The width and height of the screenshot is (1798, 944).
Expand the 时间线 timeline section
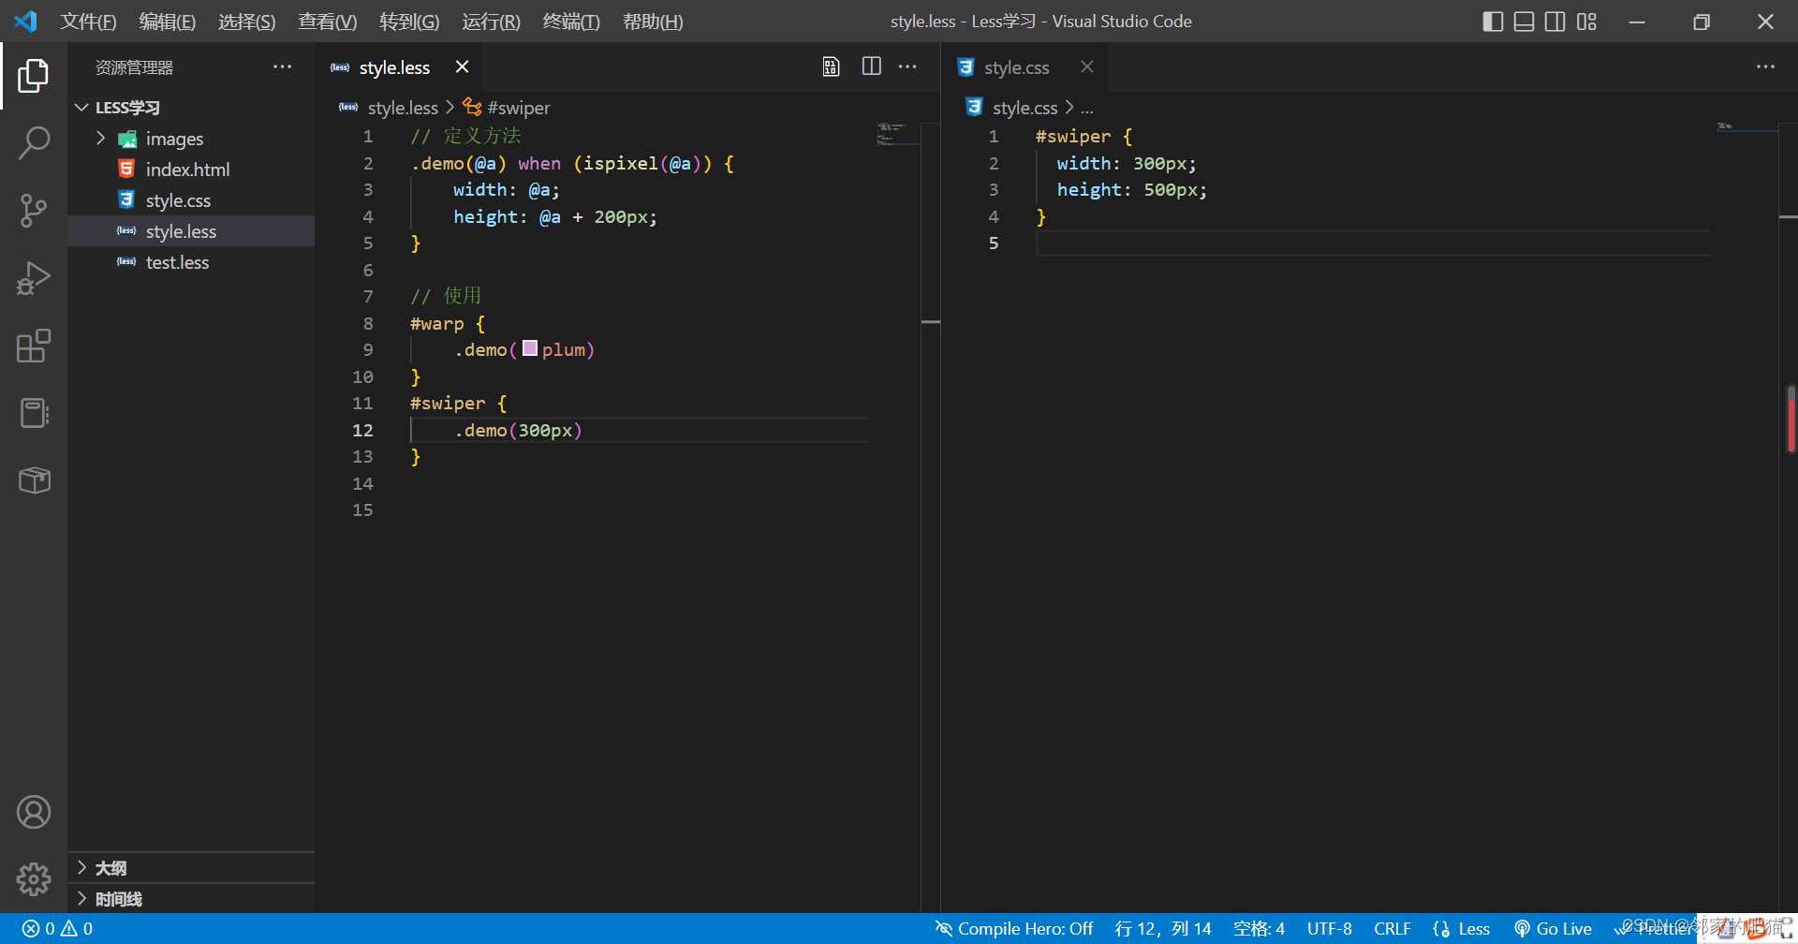(x=191, y=899)
